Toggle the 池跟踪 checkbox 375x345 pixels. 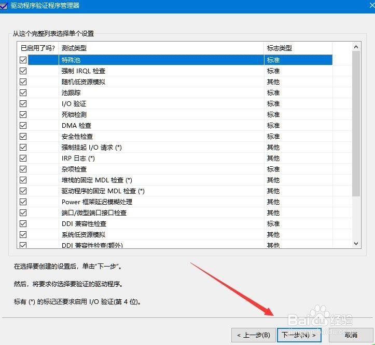(x=23, y=92)
